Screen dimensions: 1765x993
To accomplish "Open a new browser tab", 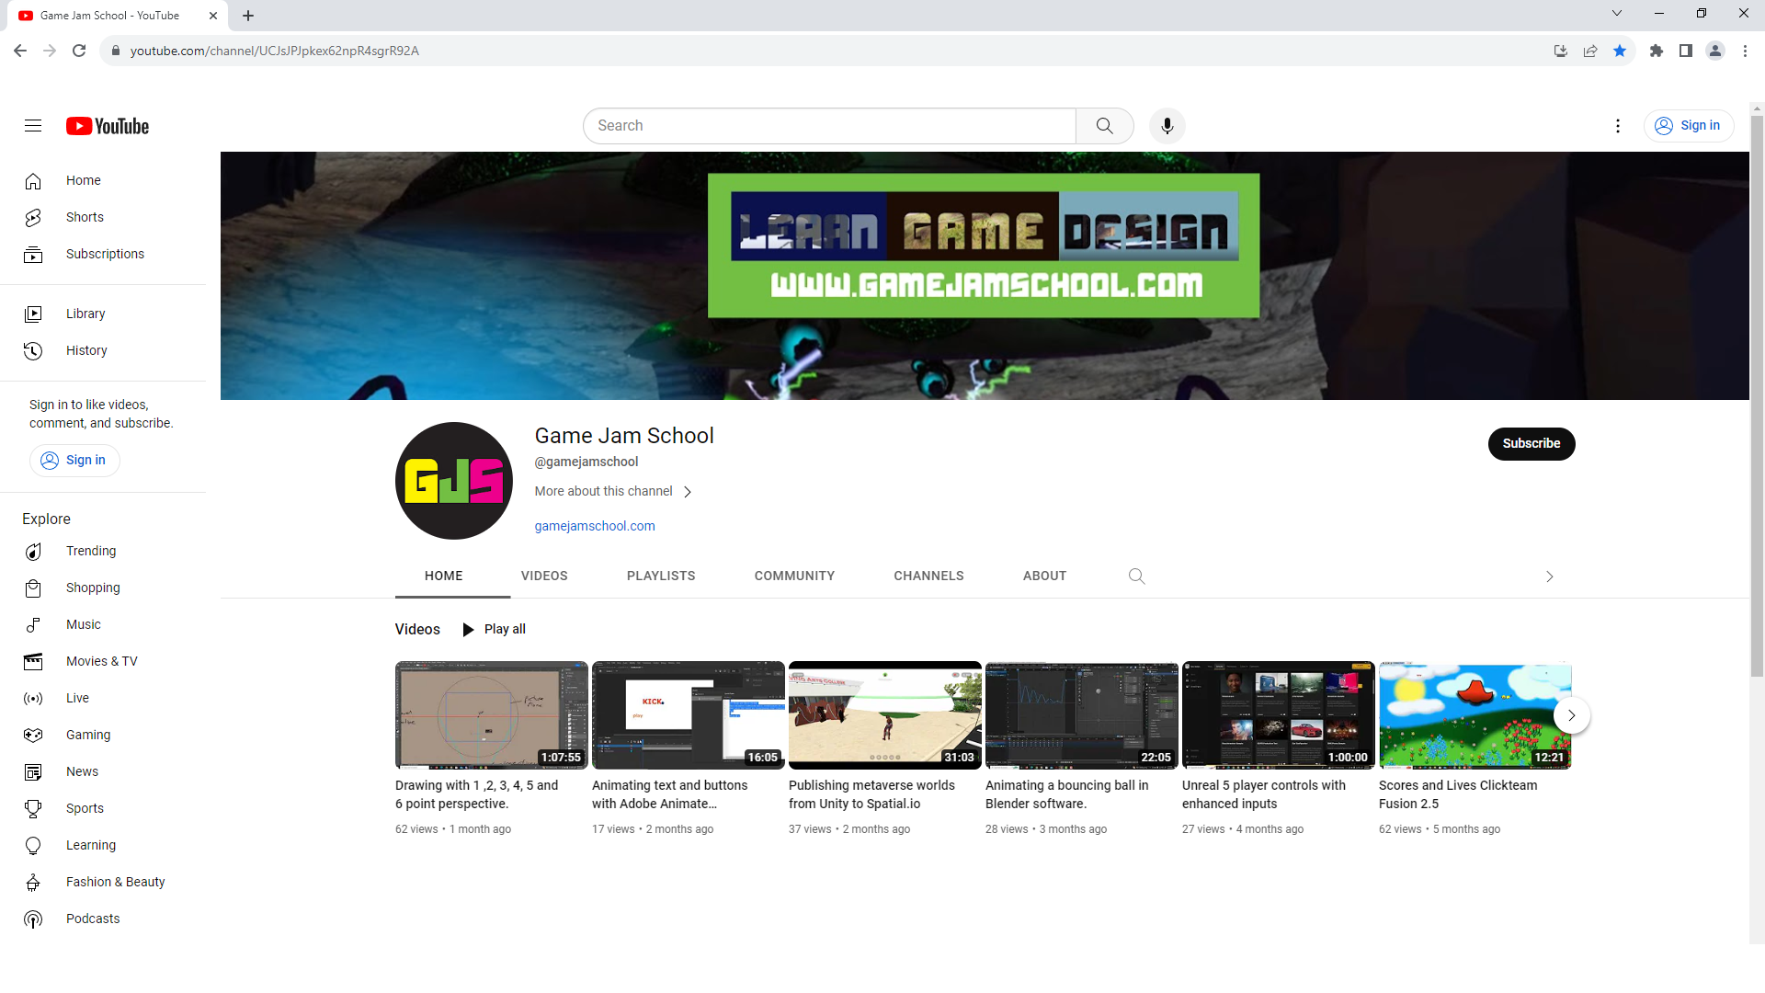I will point(248,16).
